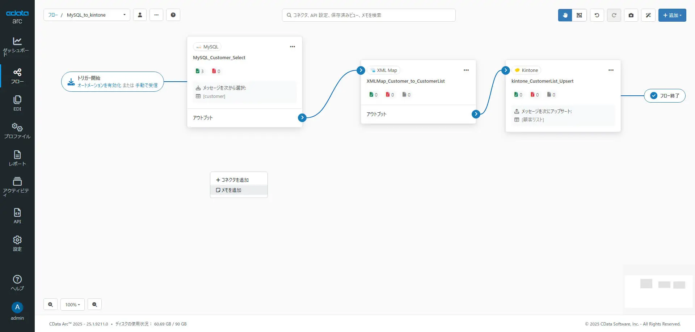Click the XML Map connector アウトプット label
The image size is (695, 332).
coord(376,114)
